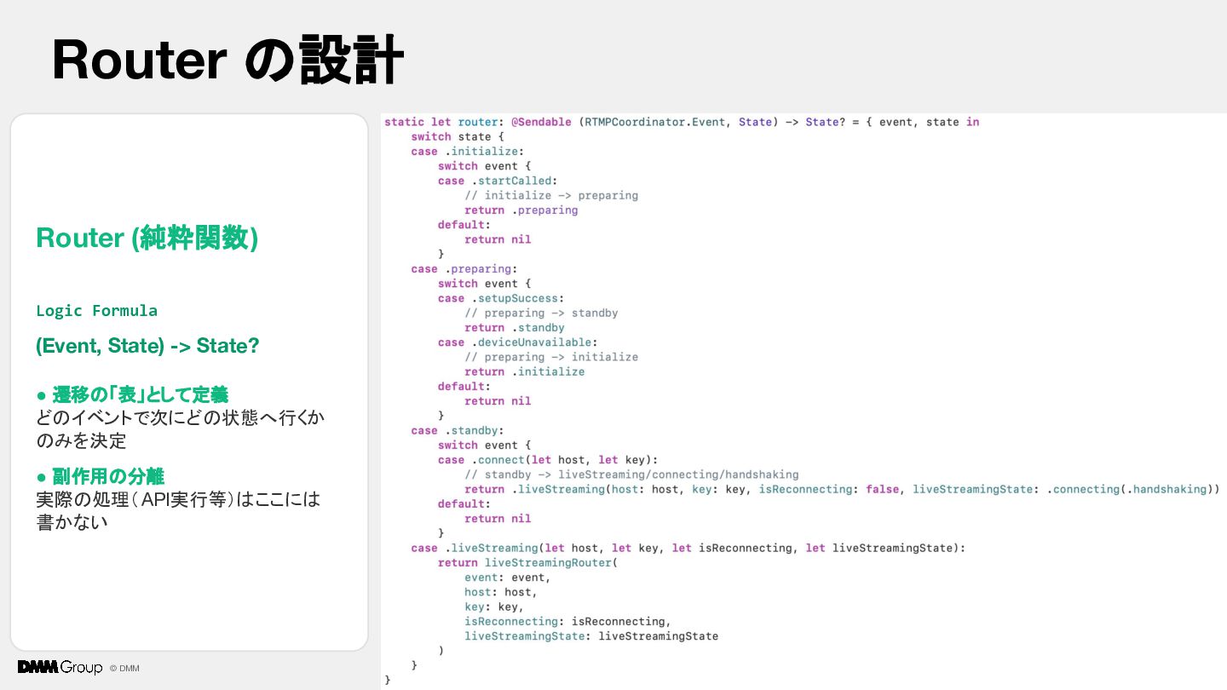Click the 'return liveStreamingRouter(' call
This screenshot has width=1227, height=690.
coord(527,563)
